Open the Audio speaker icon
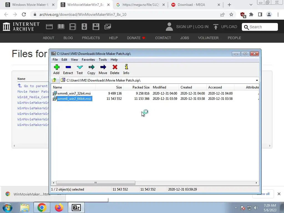 (x=84, y=27)
